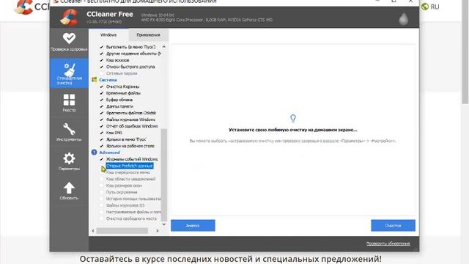This screenshot has width=469, height=264.
Task: Select the Custom Clean broom icon
Action: 69,70
